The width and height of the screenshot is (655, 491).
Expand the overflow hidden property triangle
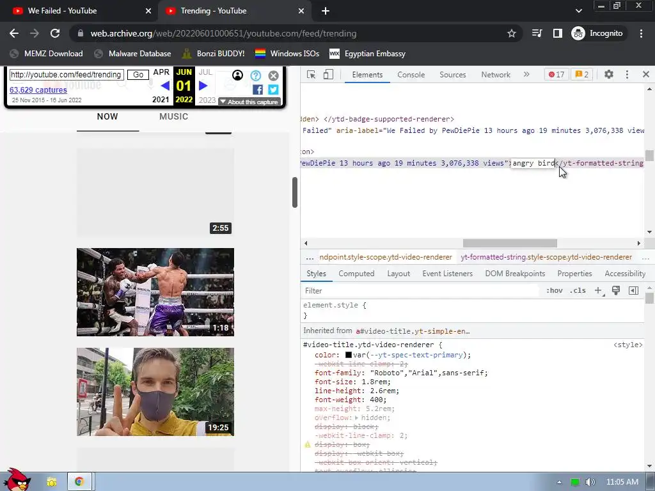356,417
